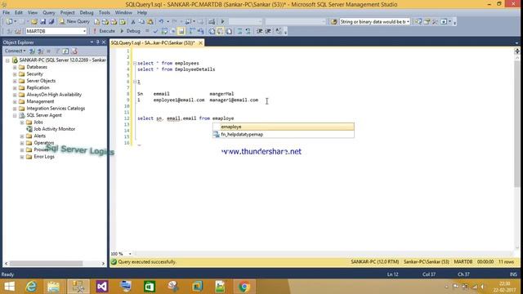Click the Debug button
Image resolution: width=523 pixels, height=294 pixels.
pos(130,31)
